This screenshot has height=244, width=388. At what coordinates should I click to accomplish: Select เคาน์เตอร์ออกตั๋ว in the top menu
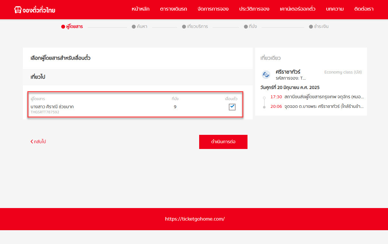point(297,9)
